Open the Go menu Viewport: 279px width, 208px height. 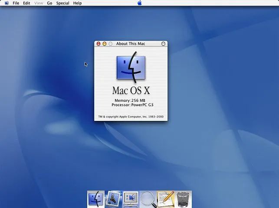49,3
